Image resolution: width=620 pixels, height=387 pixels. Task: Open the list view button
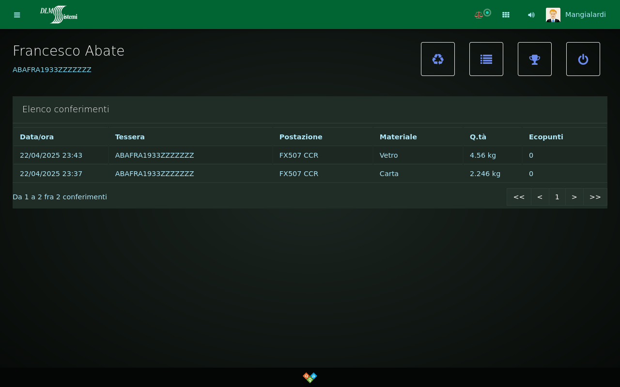tap(486, 59)
